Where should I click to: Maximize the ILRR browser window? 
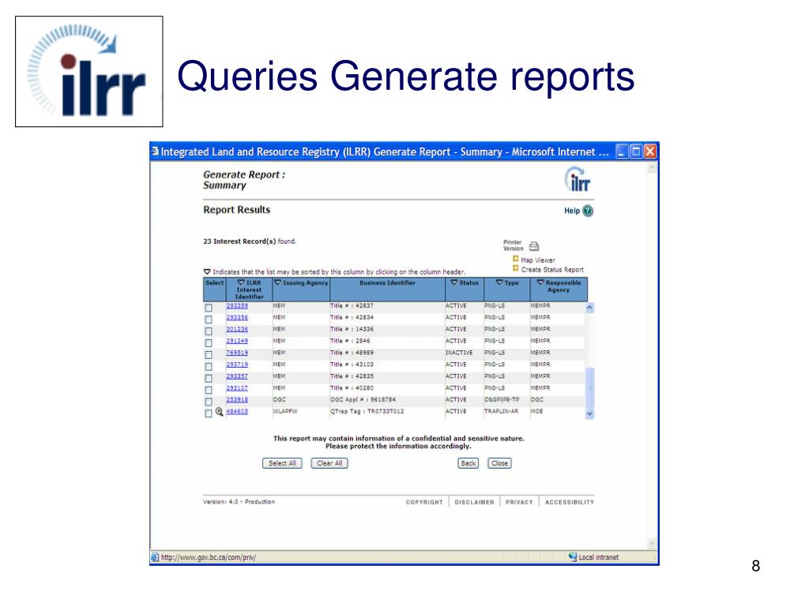(x=636, y=151)
